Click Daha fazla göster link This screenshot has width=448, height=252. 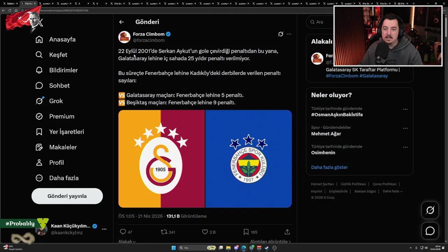pyautogui.click(x=329, y=167)
